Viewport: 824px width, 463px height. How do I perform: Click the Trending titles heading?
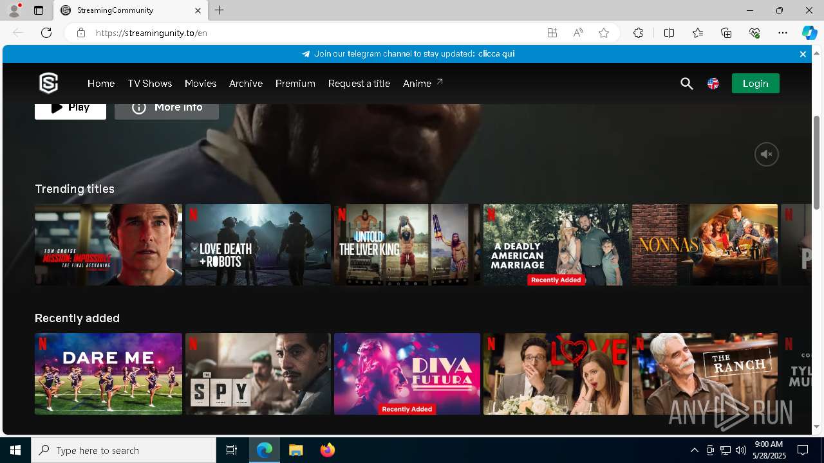point(75,188)
